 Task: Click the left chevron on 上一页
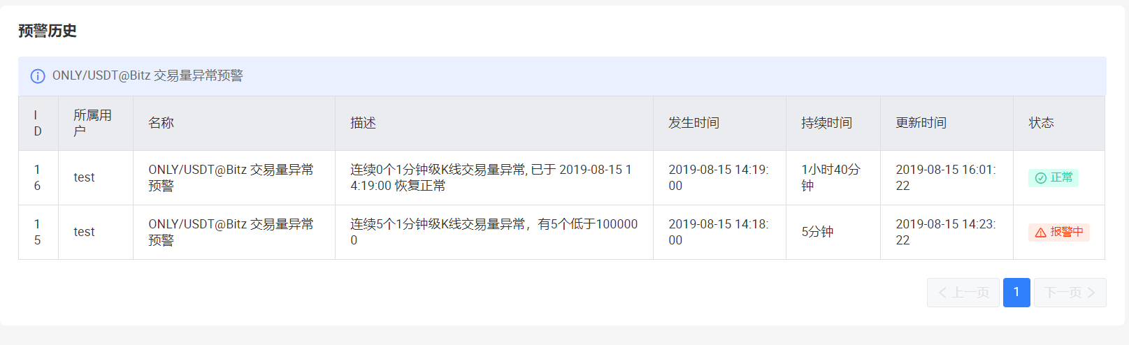(943, 293)
